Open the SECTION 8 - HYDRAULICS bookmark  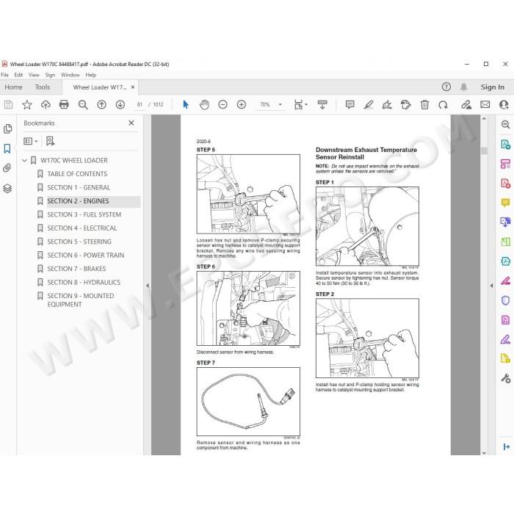[84, 282]
